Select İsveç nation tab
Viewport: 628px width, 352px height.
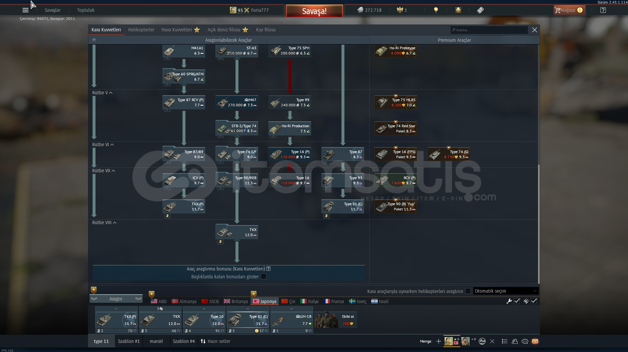(358, 301)
